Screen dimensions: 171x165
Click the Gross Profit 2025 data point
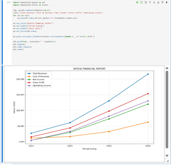coord(109,111)
